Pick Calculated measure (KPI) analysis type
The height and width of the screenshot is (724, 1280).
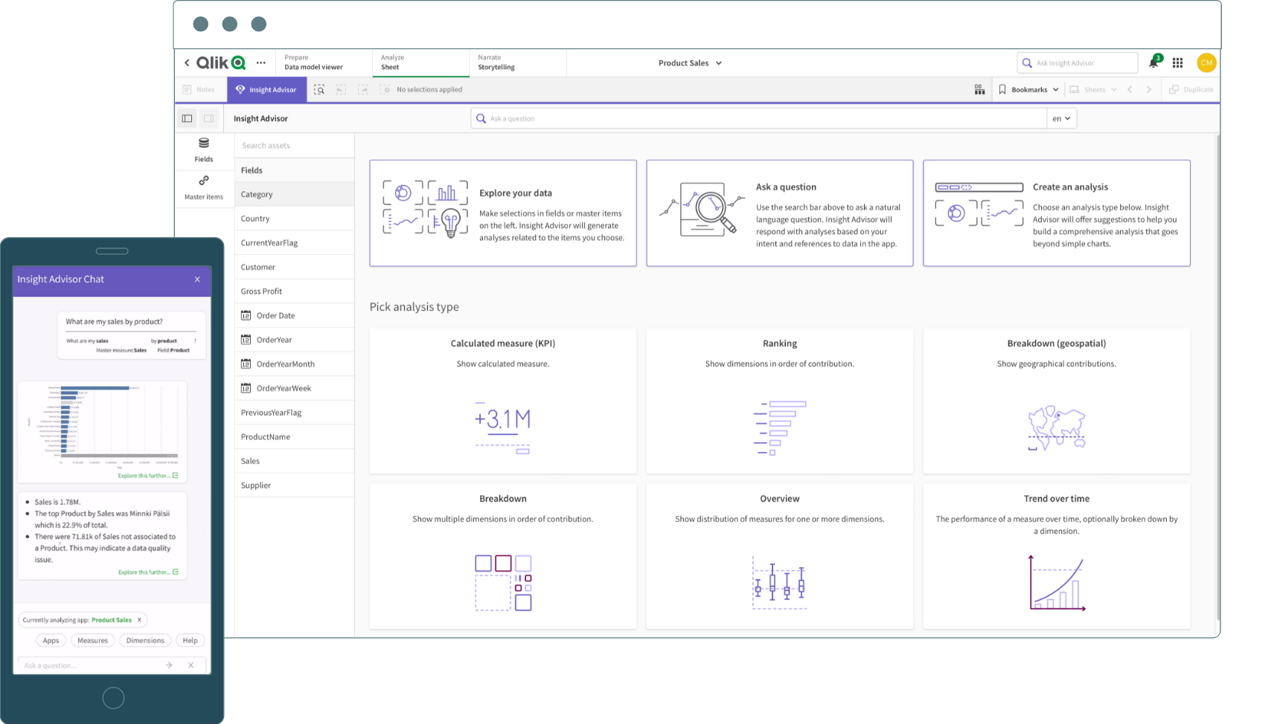click(x=503, y=401)
